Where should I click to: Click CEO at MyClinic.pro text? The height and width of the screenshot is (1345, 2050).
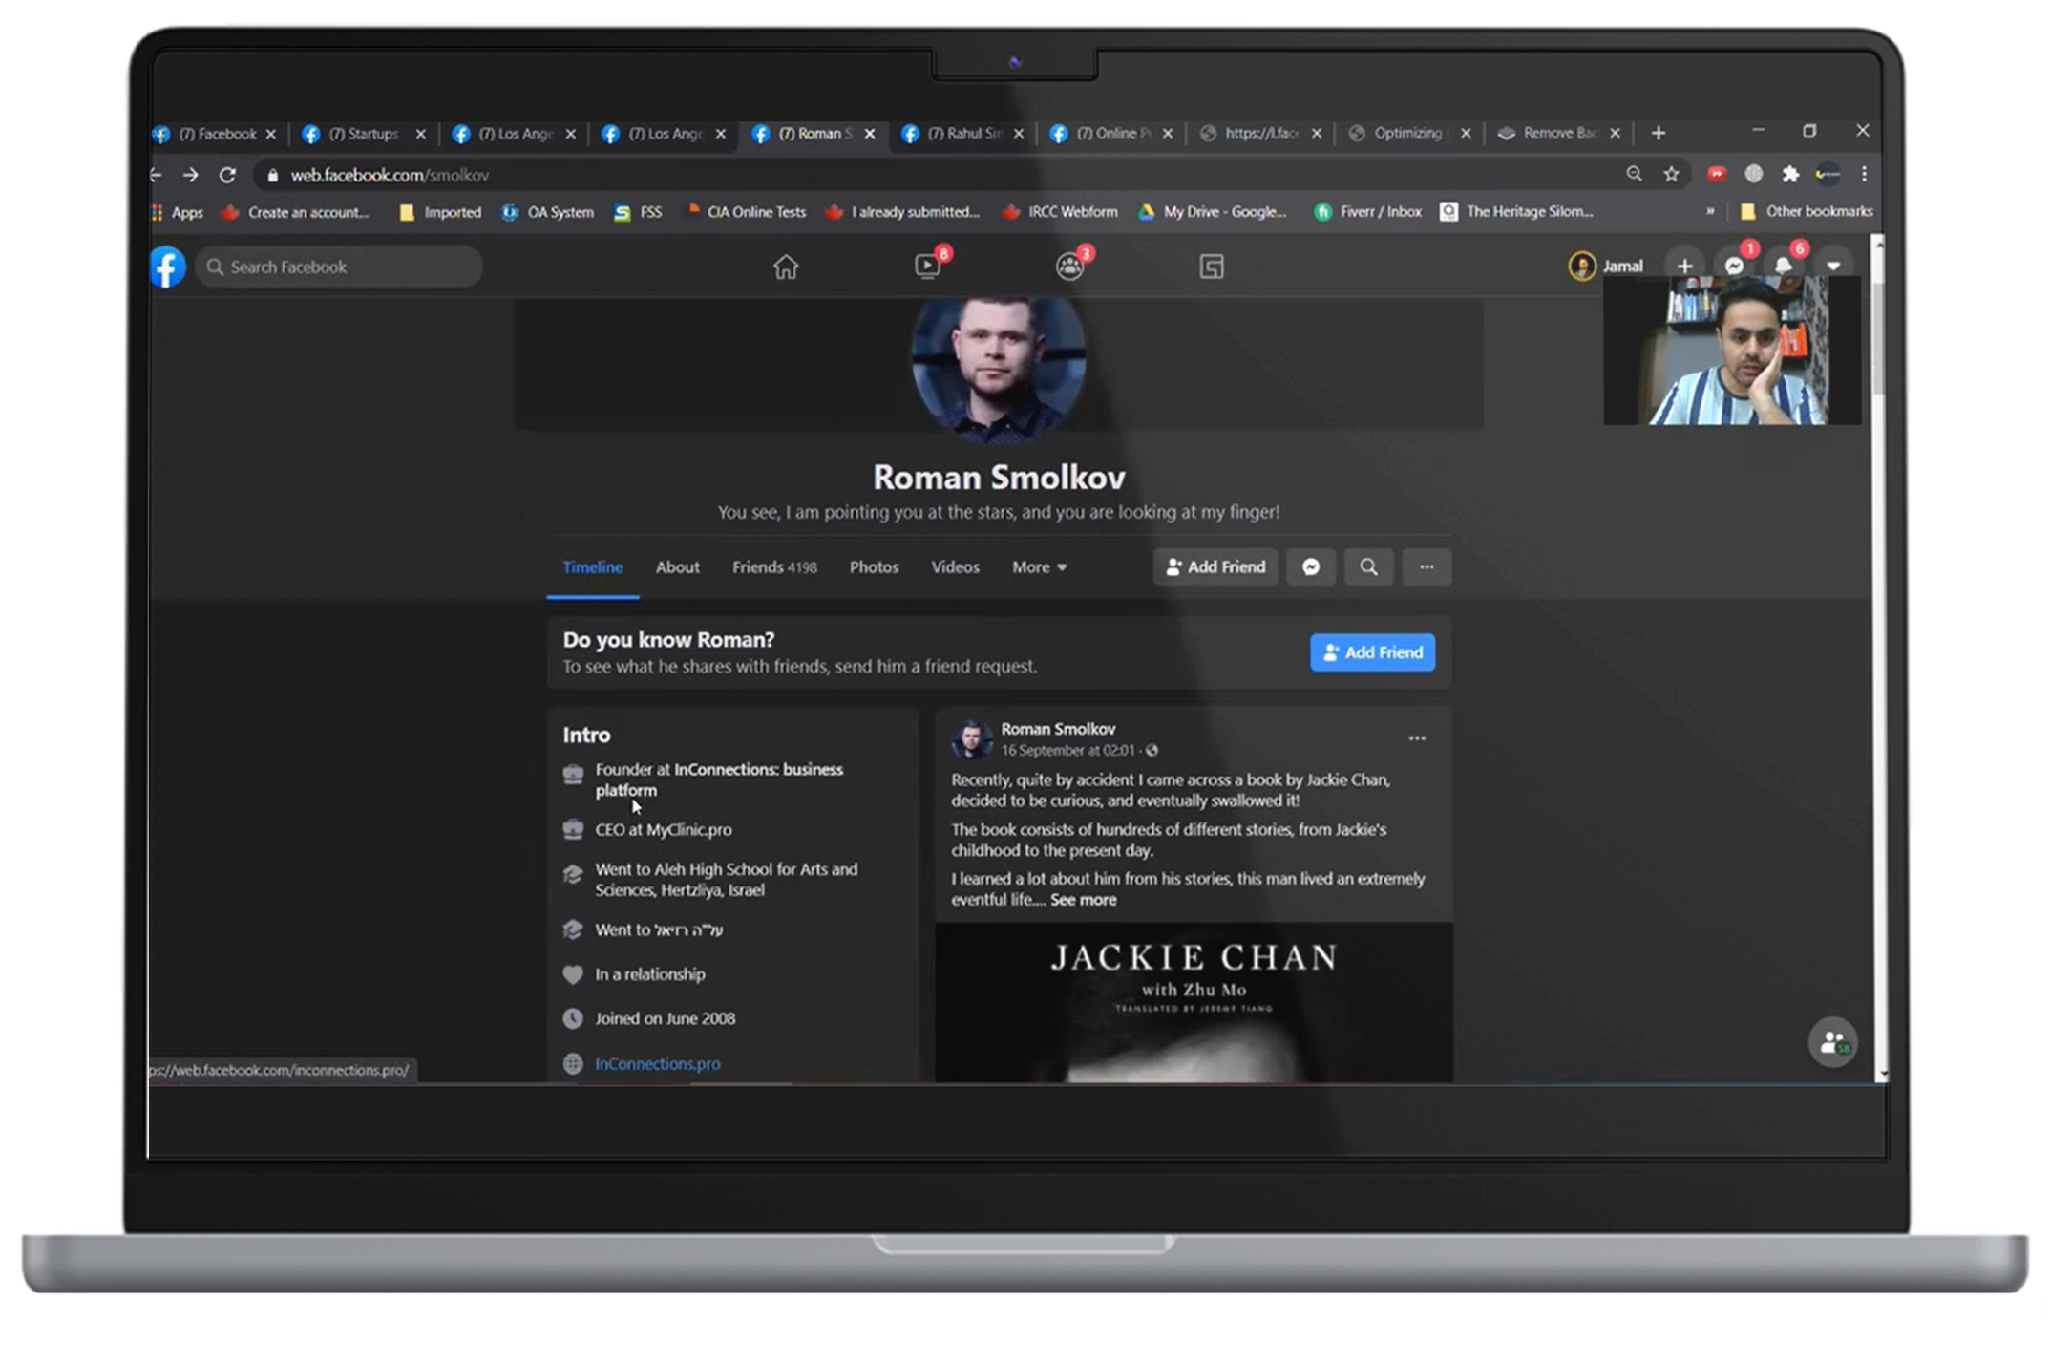pyautogui.click(x=664, y=829)
